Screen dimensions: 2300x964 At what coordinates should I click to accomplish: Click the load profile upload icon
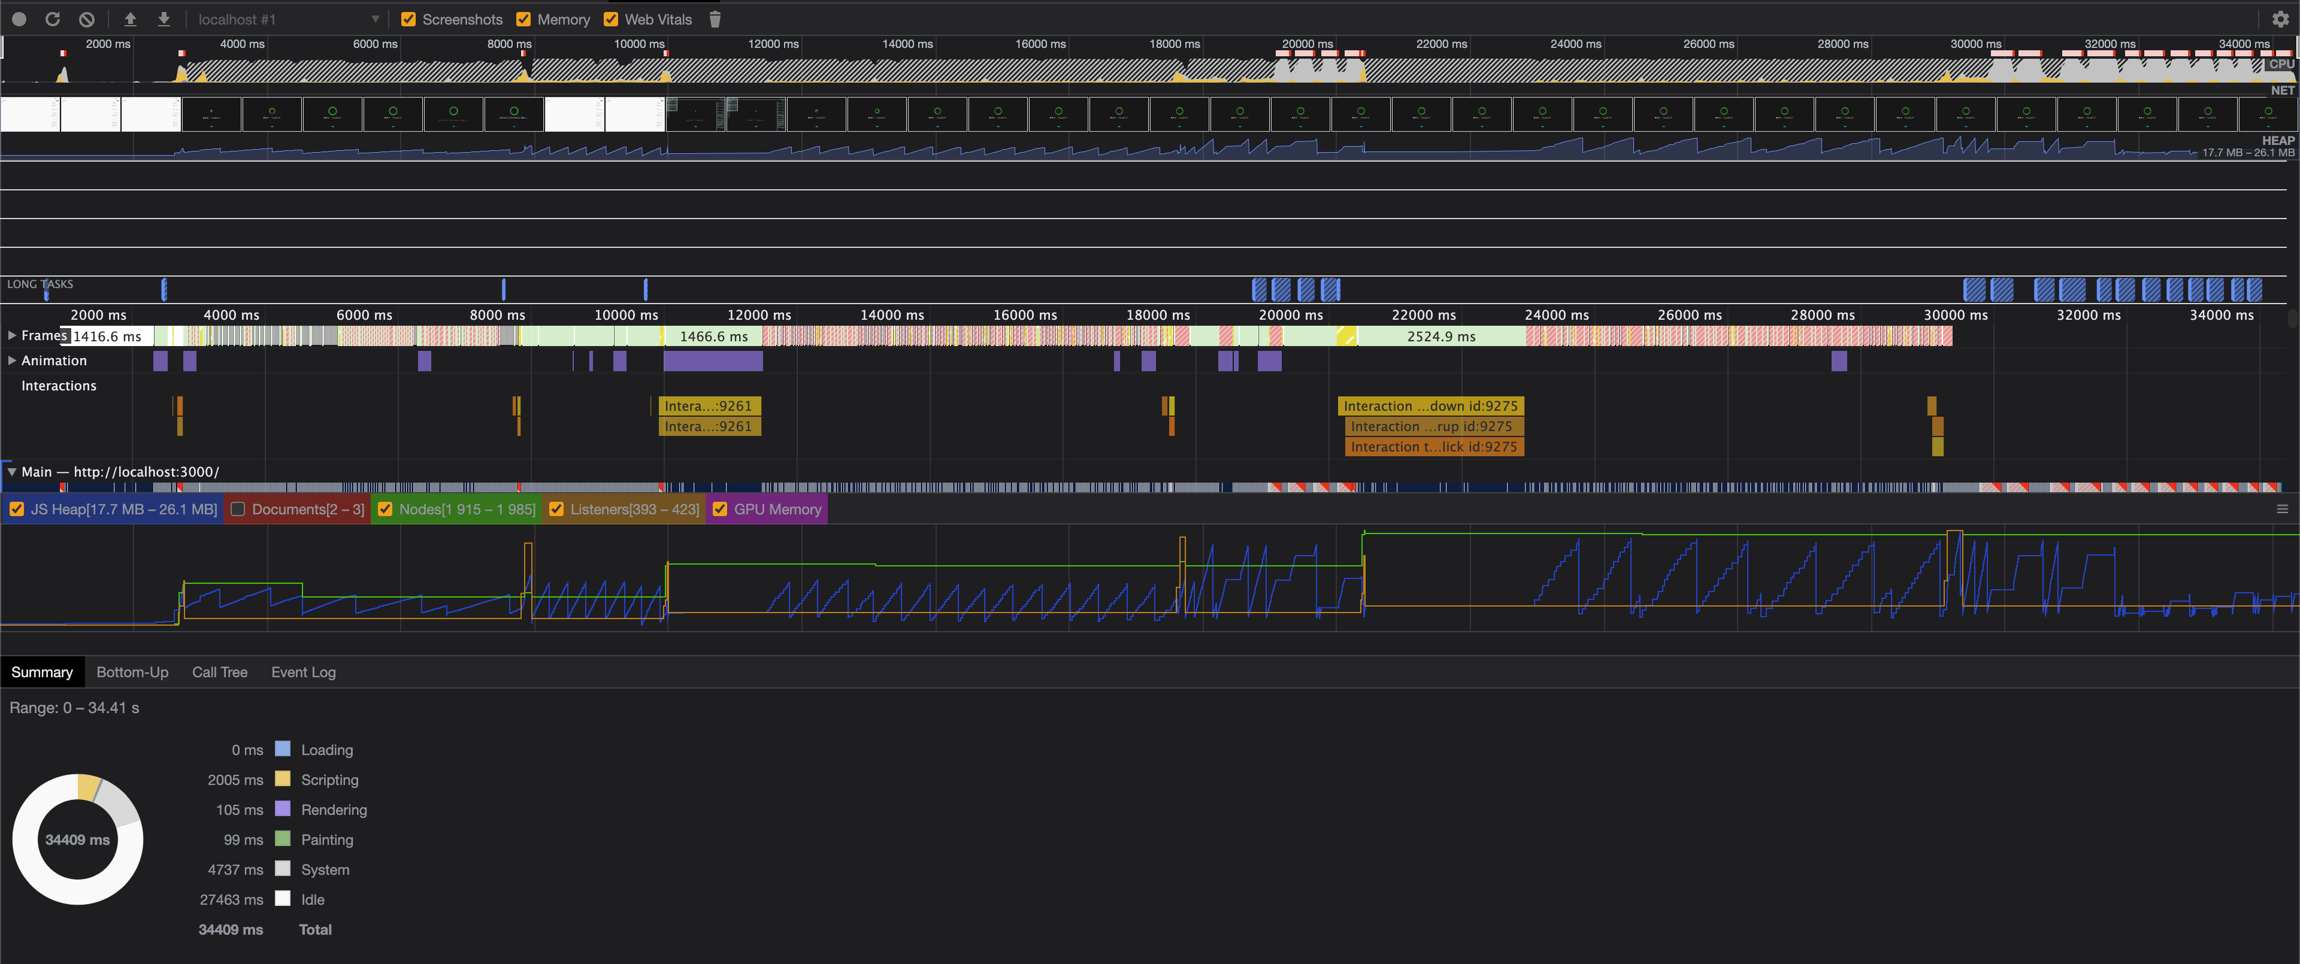click(x=131, y=19)
